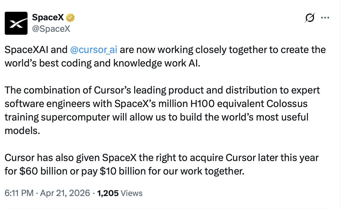Image resolution: width=344 pixels, height=209 pixels.
Task: Click the Views label after the count
Action: (x=132, y=193)
